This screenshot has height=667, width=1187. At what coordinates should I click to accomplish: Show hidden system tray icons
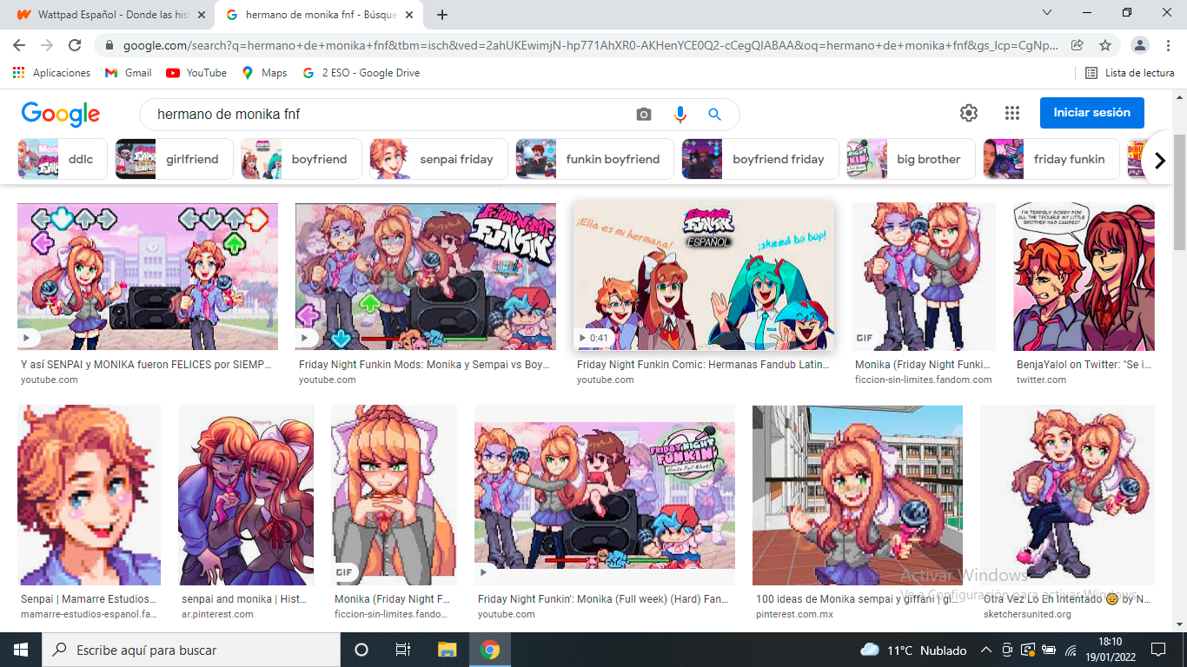pos(986,650)
